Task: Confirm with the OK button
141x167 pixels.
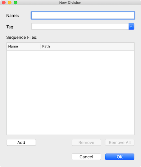Action: [x=120, y=157]
